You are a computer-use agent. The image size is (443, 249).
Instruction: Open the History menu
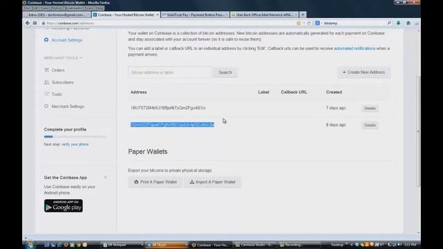point(56,8)
